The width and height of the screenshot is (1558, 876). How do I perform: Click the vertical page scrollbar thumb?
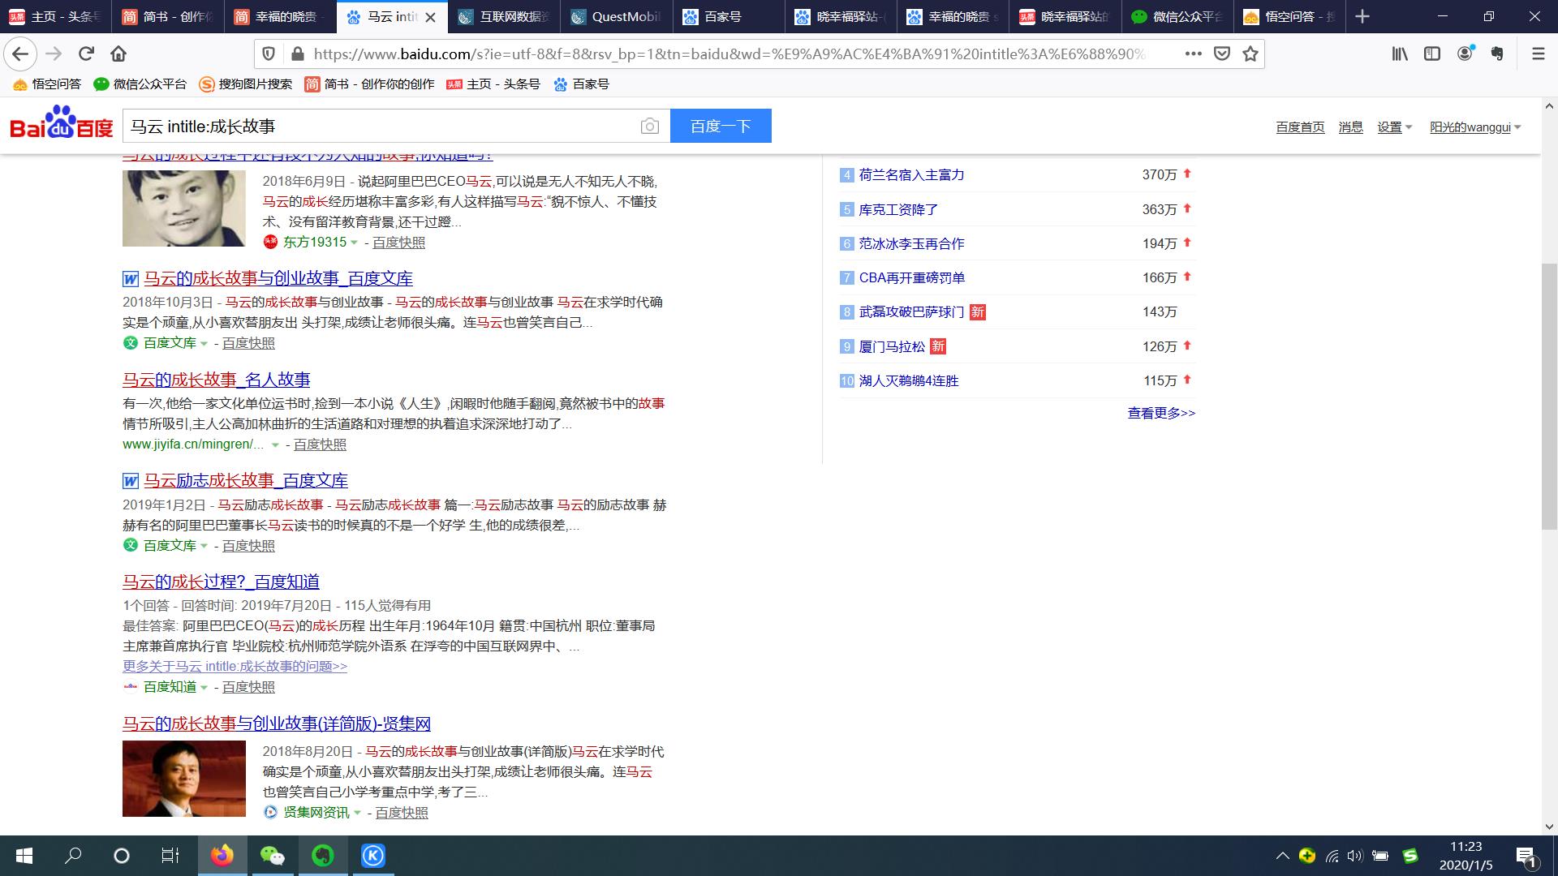[1549, 396]
